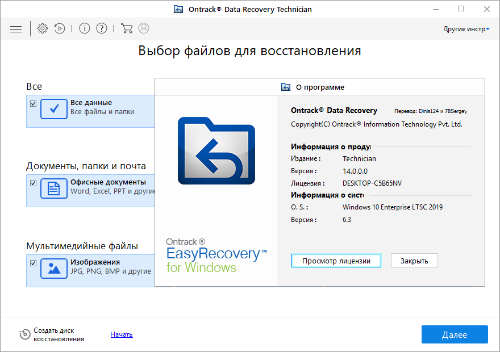
Task: Click the Copyright Ontrack Information Technology line
Action: pyautogui.click(x=376, y=124)
